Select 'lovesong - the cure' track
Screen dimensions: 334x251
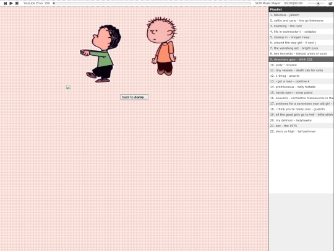(x=301, y=26)
